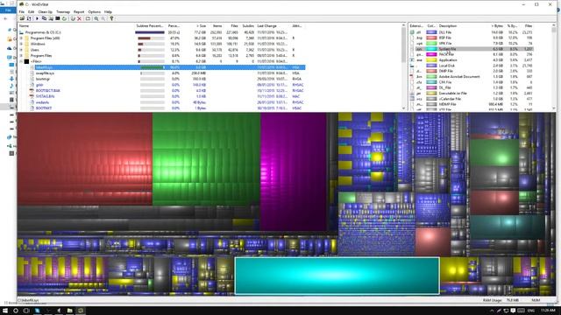Click the black square icon beside <Files>
Viewport: 561px width, 315px height.
[x=26, y=61]
